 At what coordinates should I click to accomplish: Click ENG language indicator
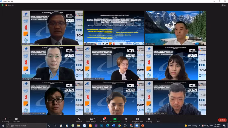[x=212, y=126]
